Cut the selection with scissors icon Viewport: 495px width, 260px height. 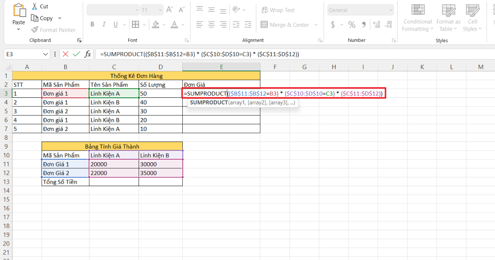(35, 7)
